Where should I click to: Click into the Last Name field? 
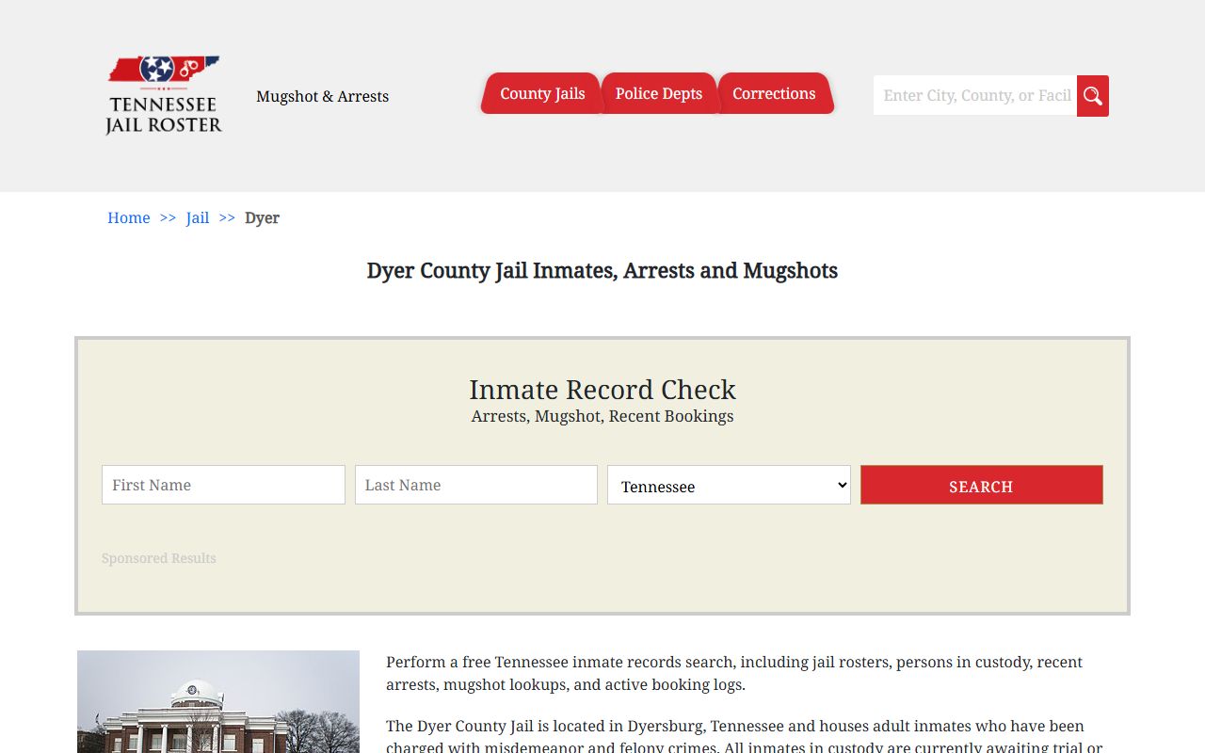(476, 485)
